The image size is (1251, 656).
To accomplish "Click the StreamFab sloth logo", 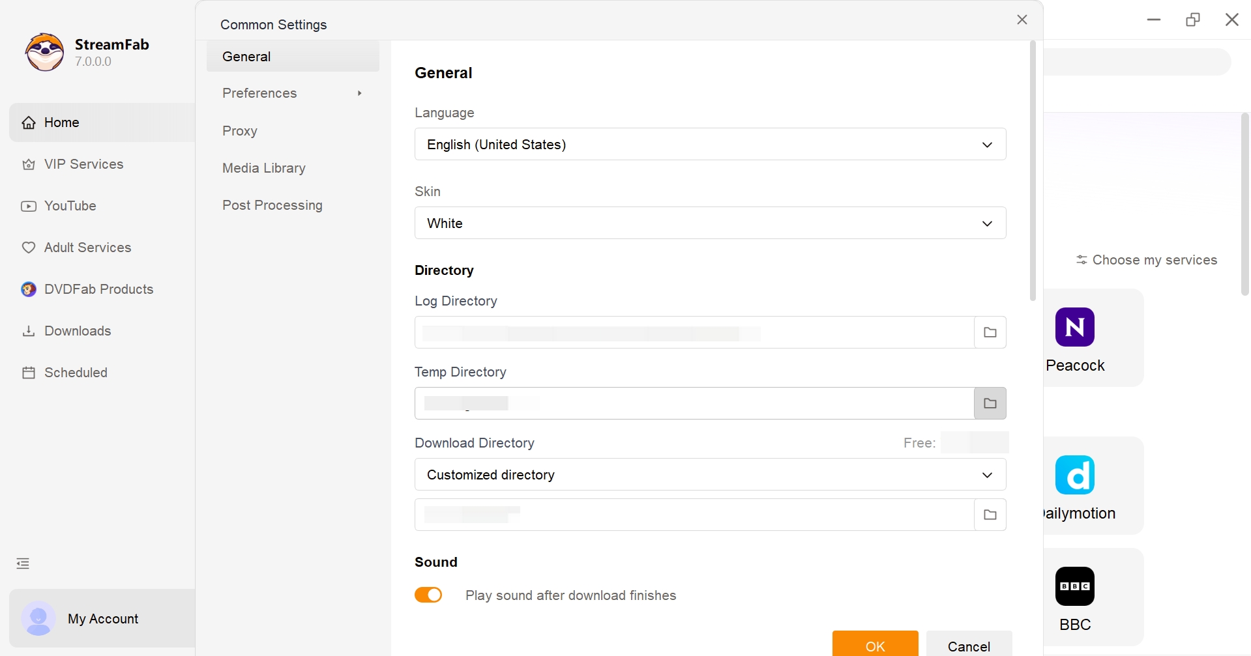I will coord(44,52).
